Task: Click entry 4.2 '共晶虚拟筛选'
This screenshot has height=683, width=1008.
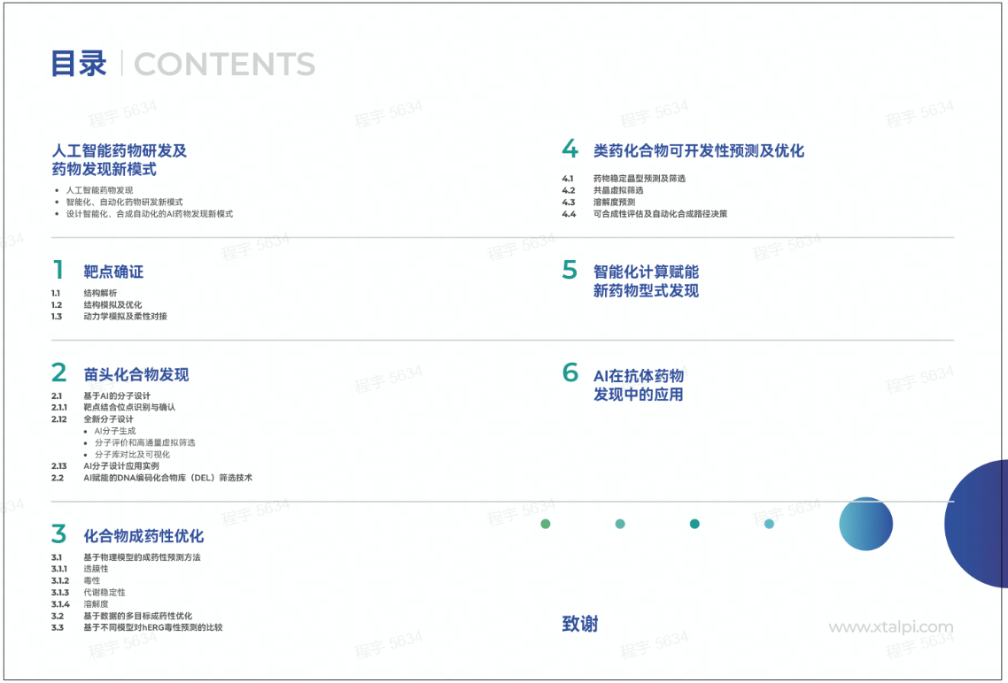Action: pos(618,190)
